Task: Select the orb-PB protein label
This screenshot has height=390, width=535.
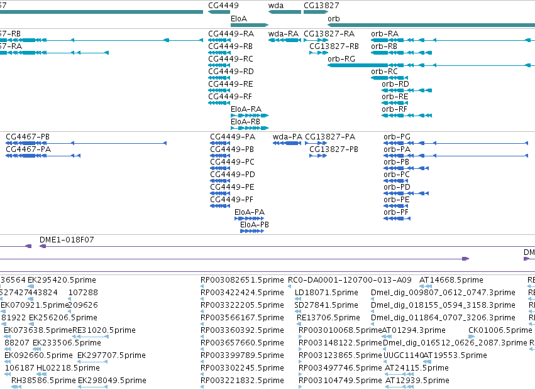Action: pyautogui.click(x=397, y=162)
